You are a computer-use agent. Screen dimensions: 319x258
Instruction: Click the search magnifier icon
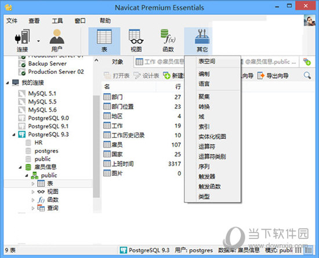[x=307, y=76]
